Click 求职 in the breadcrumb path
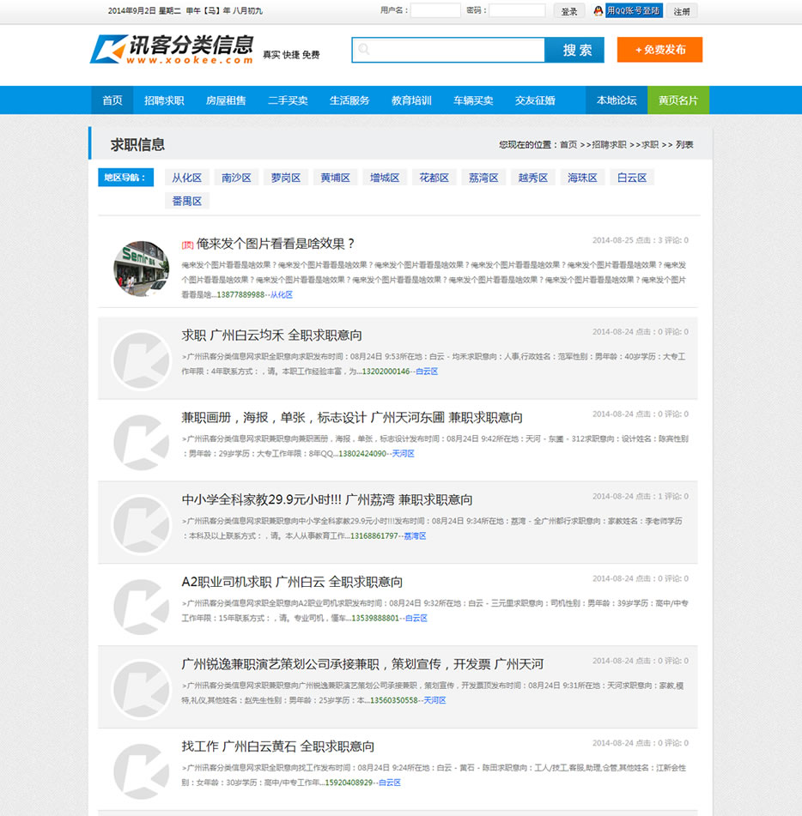 tap(650, 145)
